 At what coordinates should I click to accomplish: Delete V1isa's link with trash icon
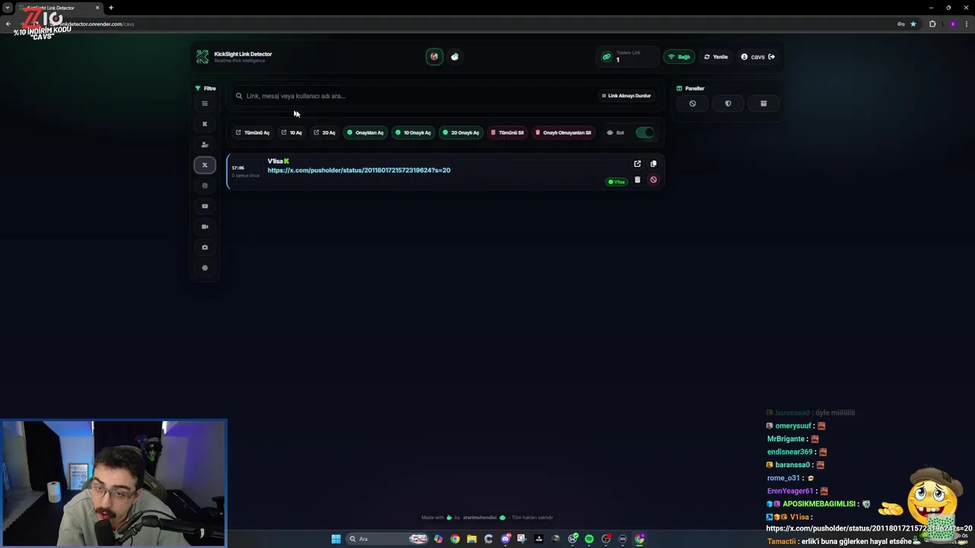point(638,180)
